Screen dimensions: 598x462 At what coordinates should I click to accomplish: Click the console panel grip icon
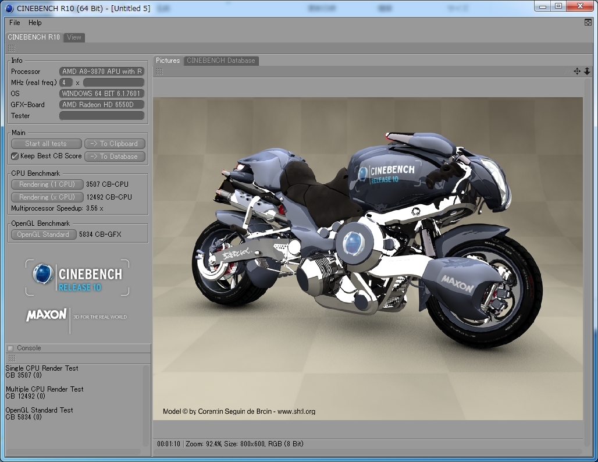[x=12, y=358]
